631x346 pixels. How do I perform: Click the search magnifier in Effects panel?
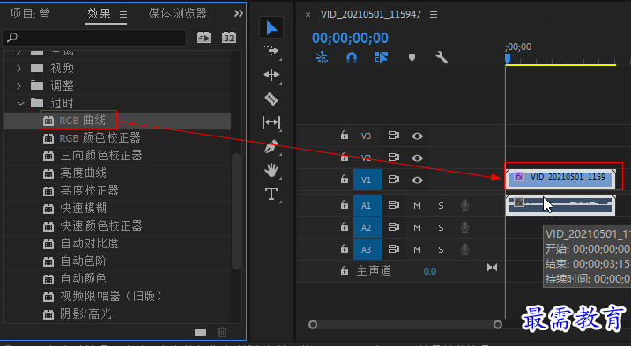coord(12,38)
